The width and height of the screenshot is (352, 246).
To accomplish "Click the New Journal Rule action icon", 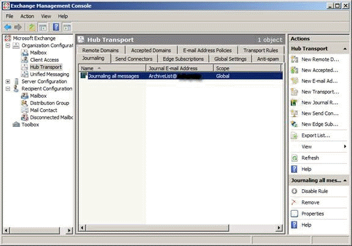I will point(294,103).
